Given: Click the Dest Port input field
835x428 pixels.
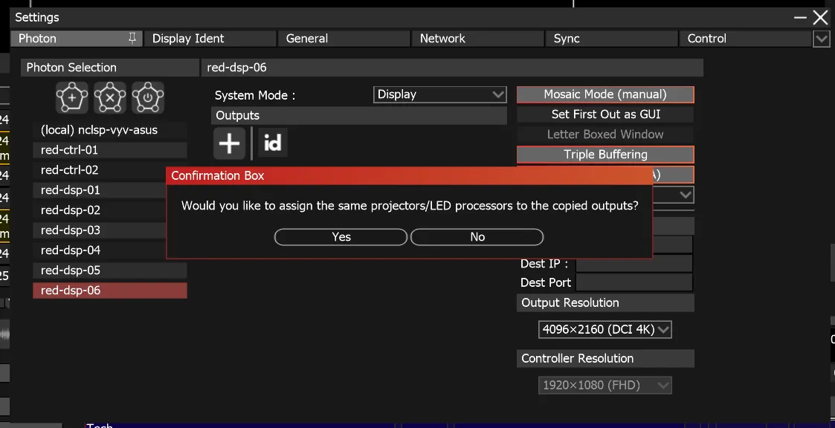Looking at the screenshot, I should [634, 282].
